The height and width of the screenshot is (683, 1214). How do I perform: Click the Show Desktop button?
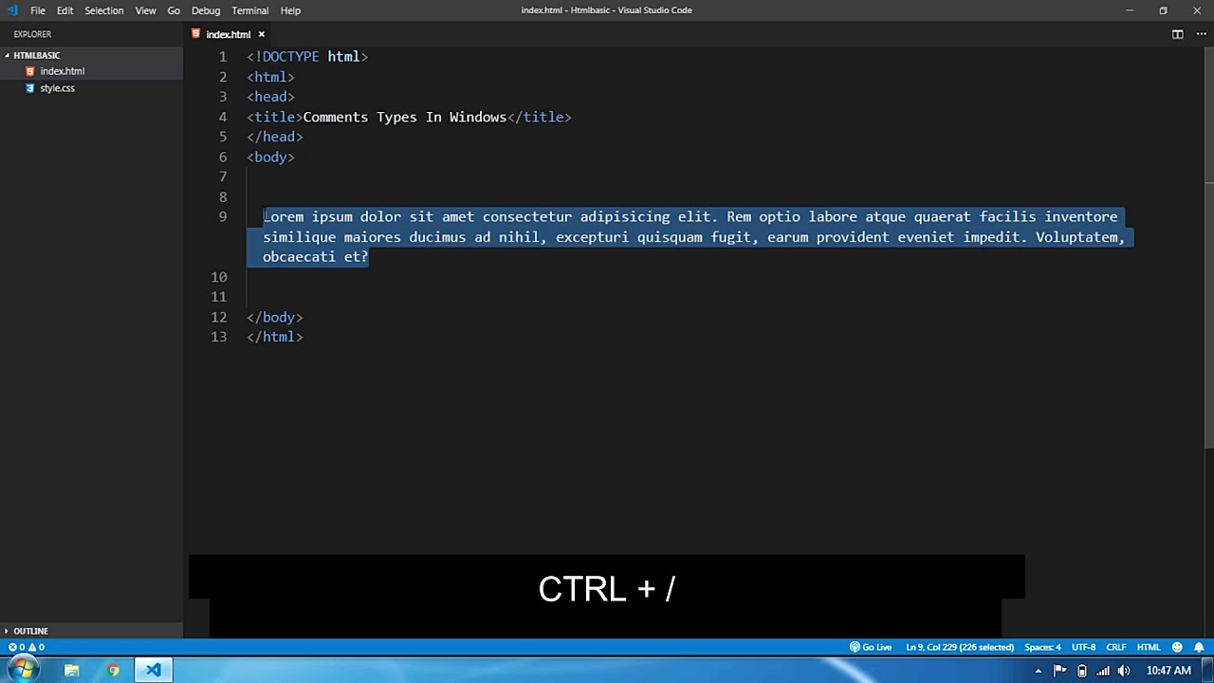pyautogui.click(x=1207, y=671)
